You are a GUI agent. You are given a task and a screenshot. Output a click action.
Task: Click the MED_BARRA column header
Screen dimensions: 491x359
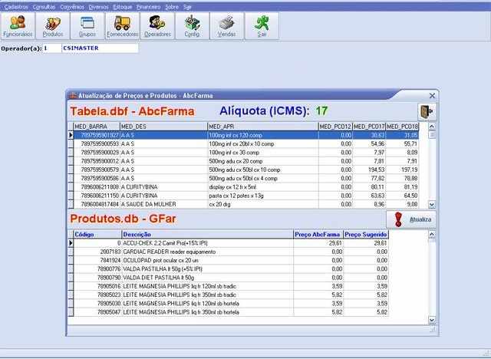97,127
